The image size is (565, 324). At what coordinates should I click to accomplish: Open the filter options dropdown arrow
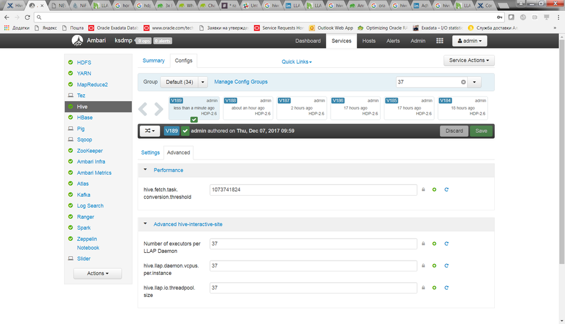(474, 82)
